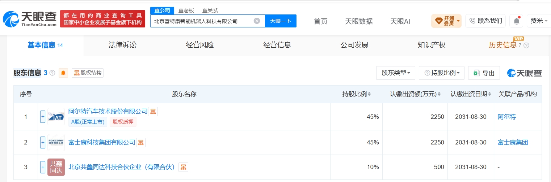551x182 pixels.
Task: Switch to the 经营信息 tab
Action: 277,45
